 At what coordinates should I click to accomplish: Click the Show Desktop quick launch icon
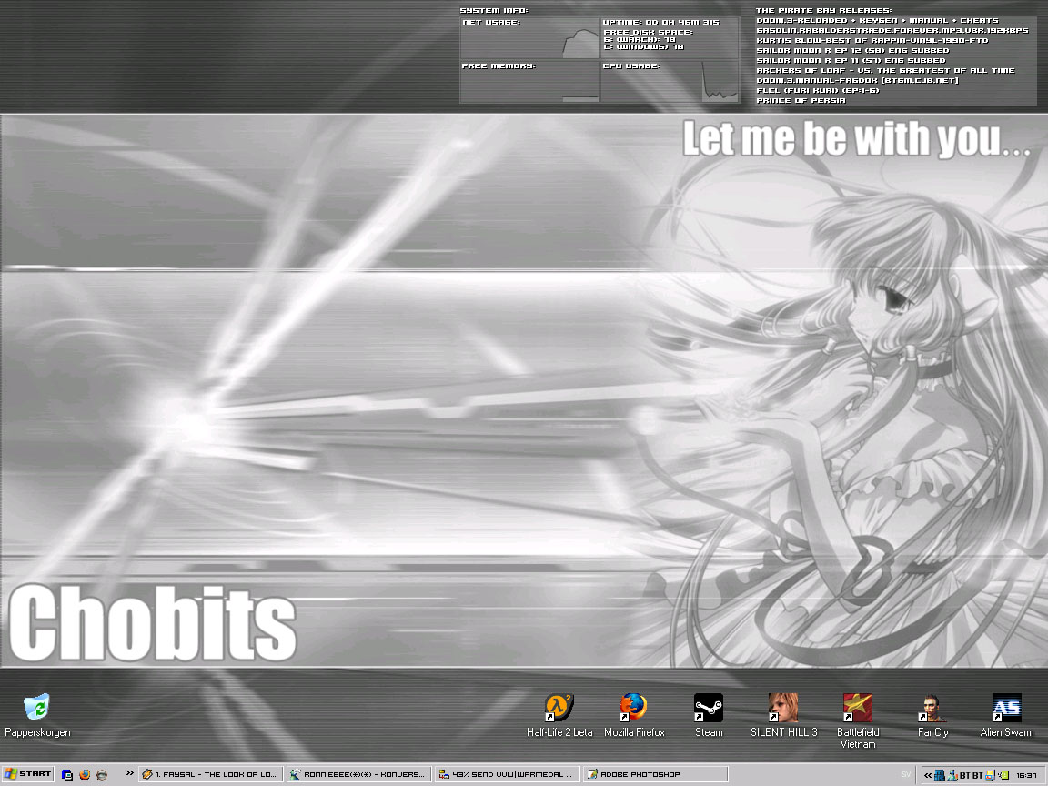66,775
